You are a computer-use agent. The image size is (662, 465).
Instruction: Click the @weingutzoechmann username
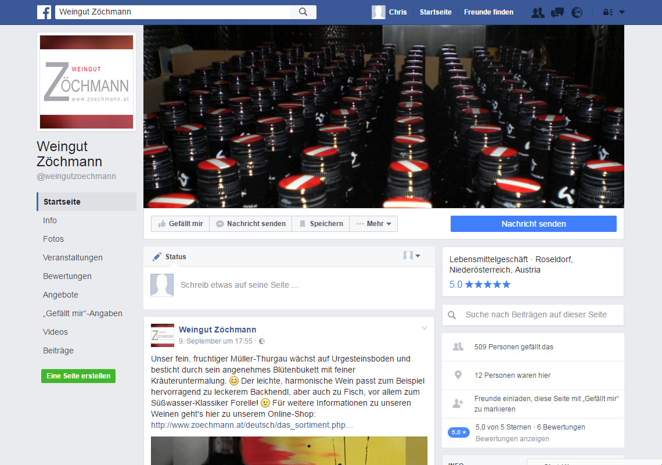76,176
